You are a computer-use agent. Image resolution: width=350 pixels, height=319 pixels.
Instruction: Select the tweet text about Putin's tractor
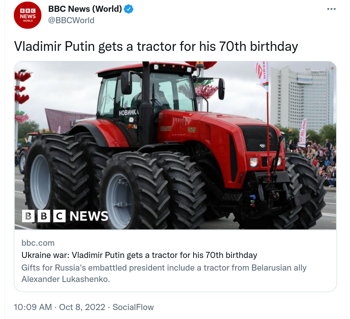coord(156,46)
